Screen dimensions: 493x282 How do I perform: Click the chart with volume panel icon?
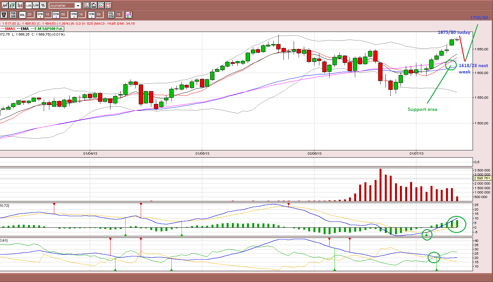101,5
